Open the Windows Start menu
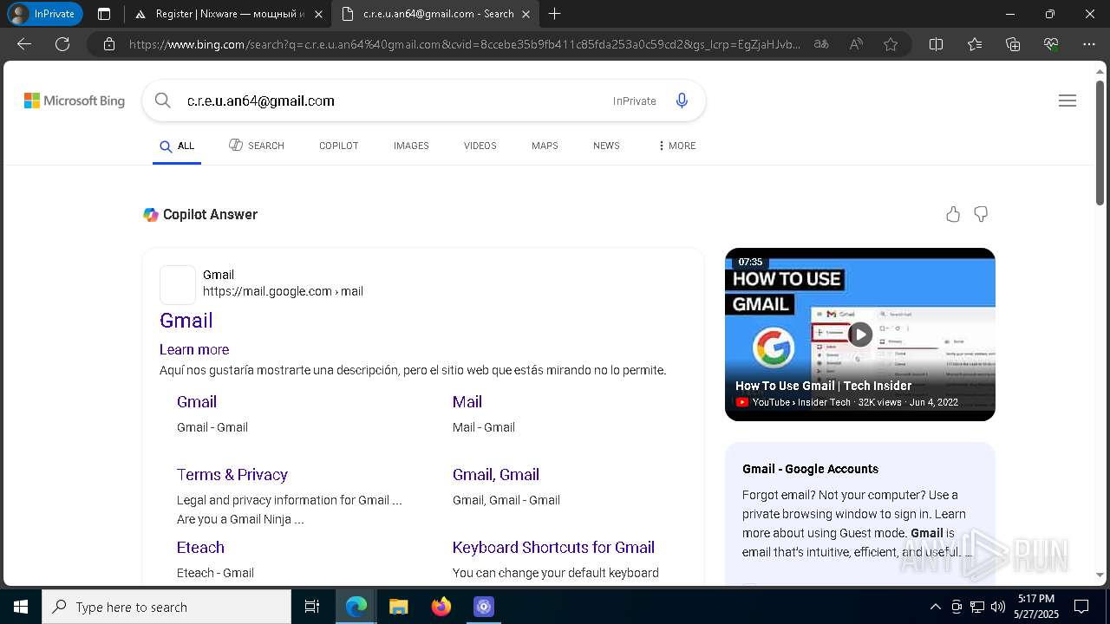The image size is (1110, 624). pos(21,607)
